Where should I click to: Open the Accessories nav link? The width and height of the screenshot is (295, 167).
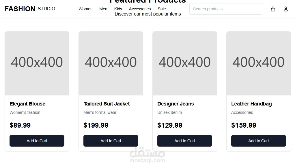click(140, 9)
